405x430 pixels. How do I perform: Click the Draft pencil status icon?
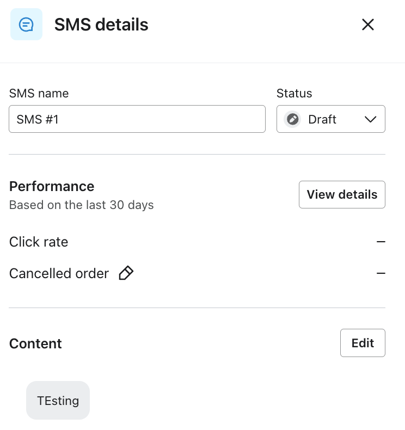293,119
